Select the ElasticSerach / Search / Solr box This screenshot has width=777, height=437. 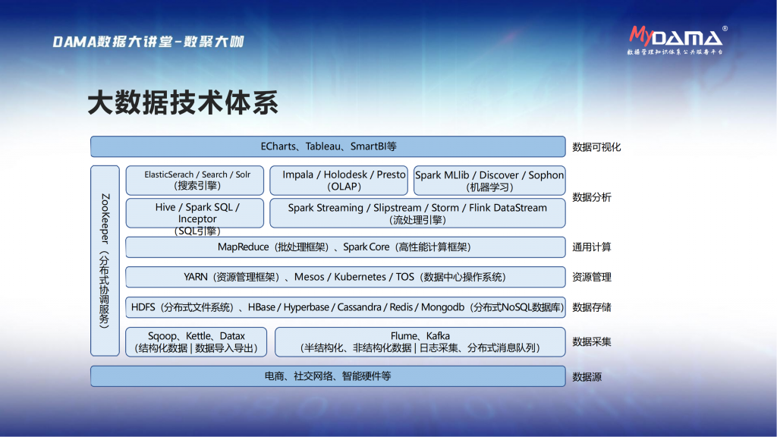tap(195, 181)
